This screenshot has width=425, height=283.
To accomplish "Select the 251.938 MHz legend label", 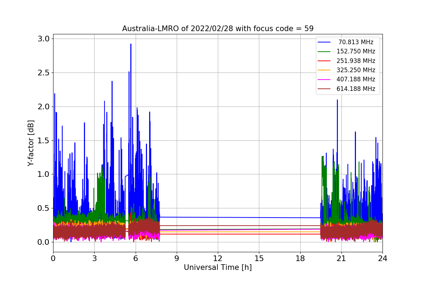I will (x=356, y=61).
